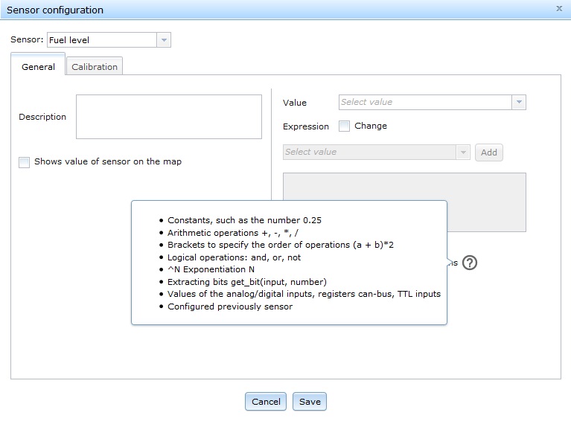
Task: Open the Sensor dropdown arrow
Action: point(164,40)
